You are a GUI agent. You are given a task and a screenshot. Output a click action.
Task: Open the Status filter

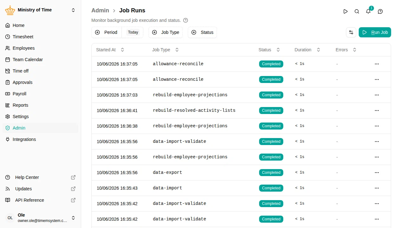pyautogui.click(x=202, y=32)
